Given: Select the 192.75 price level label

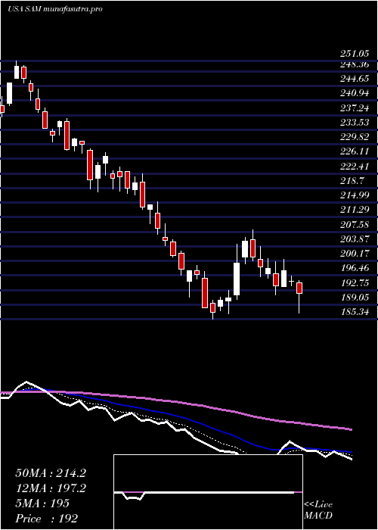Looking at the screenshot, I should tap(354, 282).
